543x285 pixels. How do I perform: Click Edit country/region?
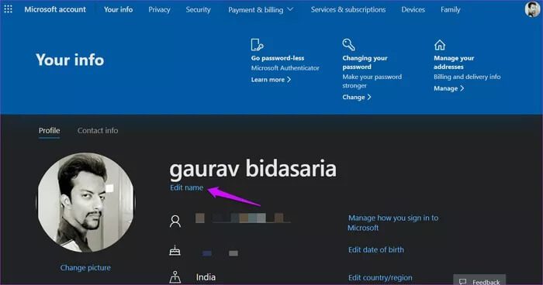[x=380, y=278]
